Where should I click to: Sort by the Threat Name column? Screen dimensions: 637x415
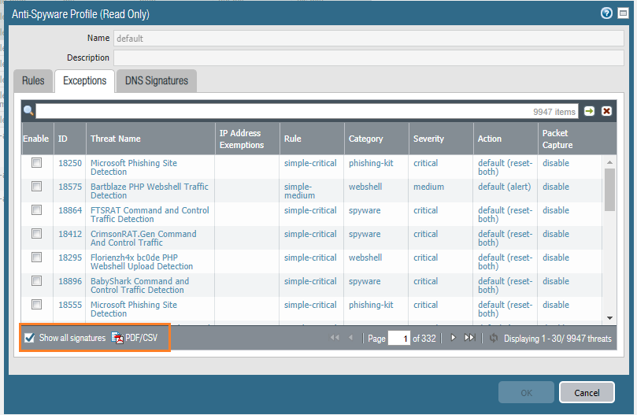[116, 139]
